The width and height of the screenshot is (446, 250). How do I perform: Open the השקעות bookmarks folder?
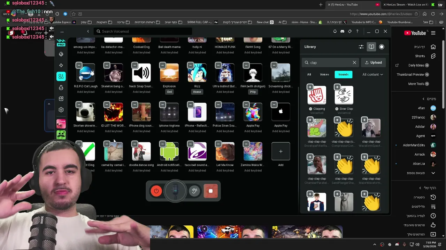(x=105, y=22)
